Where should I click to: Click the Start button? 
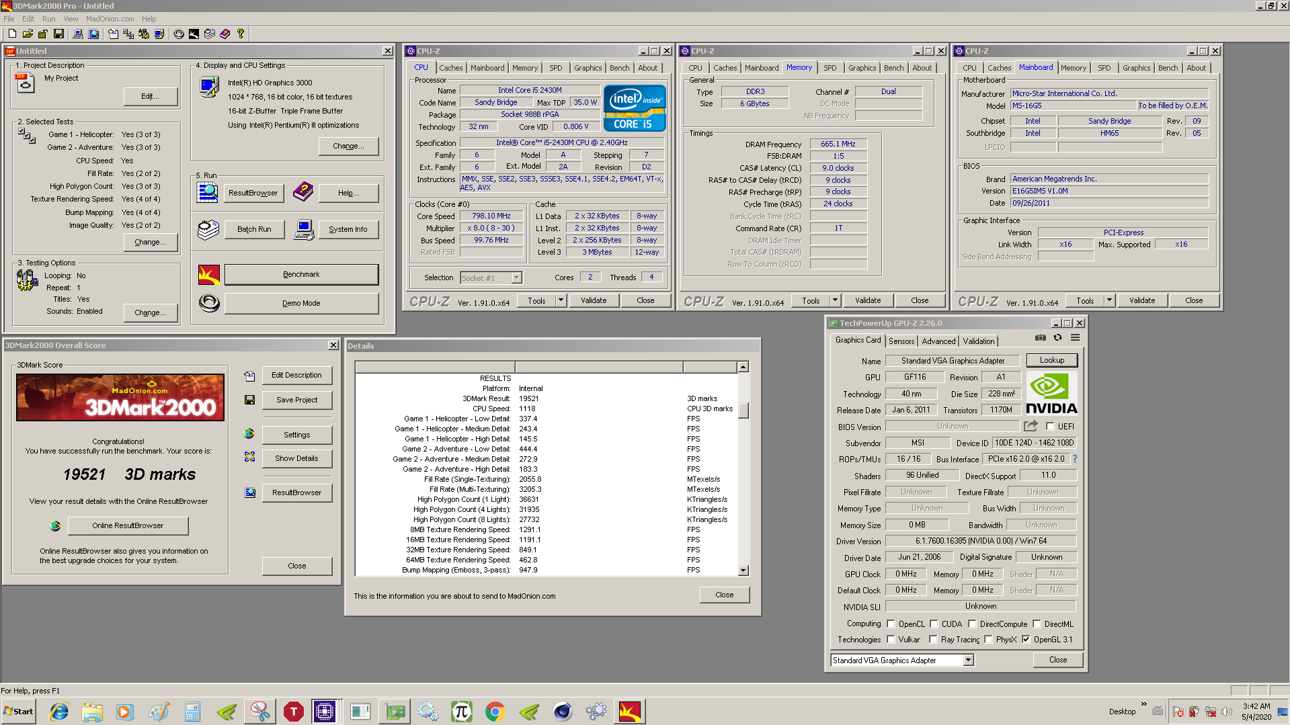coord(18,712)
